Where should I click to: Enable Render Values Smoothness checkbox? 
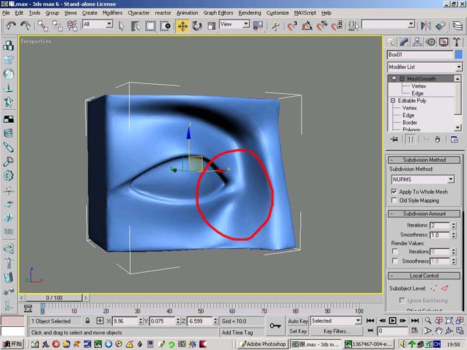[395, 261]
